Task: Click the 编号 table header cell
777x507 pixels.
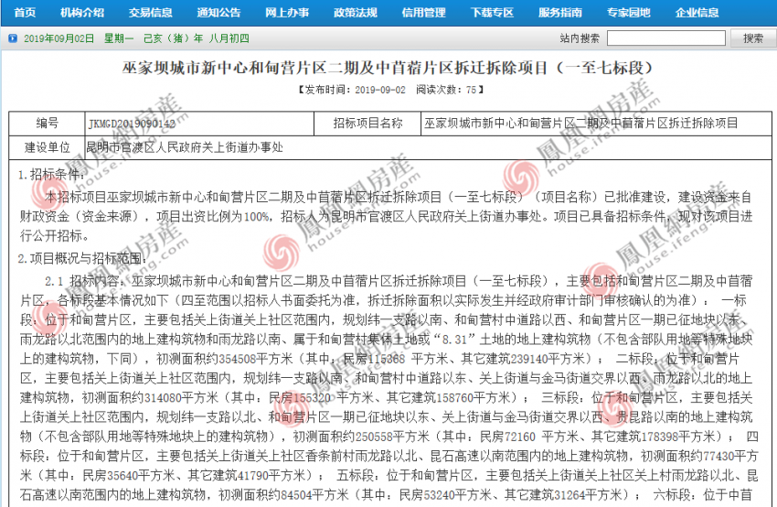Action: 47,124
